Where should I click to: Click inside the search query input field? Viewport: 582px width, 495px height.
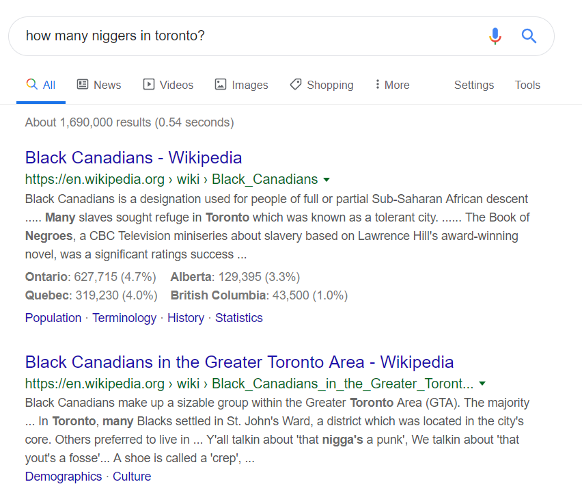click(252, 36)
